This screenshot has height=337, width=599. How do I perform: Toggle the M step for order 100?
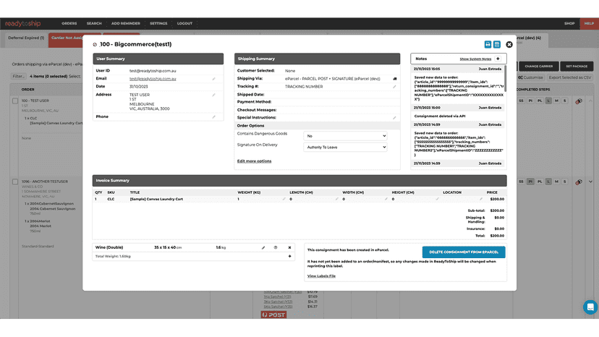556,101
